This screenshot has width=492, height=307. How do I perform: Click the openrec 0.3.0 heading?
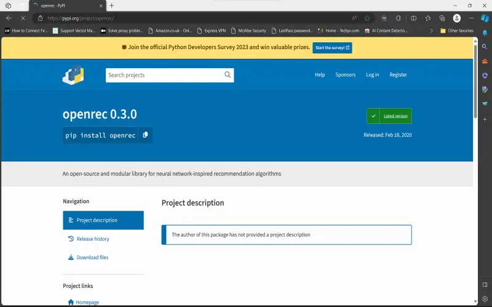[100, 114]
